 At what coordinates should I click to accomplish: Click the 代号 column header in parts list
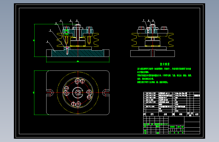(152, 114)
